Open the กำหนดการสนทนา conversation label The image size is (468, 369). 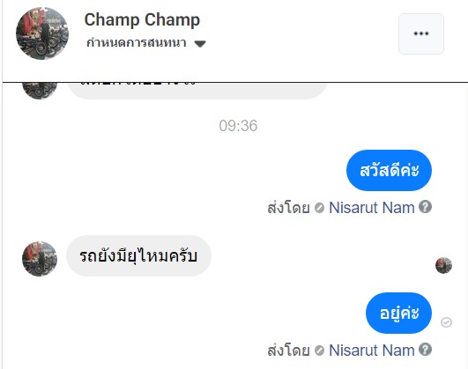(137, 43)
